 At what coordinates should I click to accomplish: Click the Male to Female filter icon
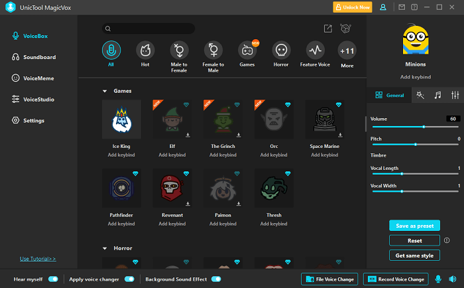pos(179,50)
